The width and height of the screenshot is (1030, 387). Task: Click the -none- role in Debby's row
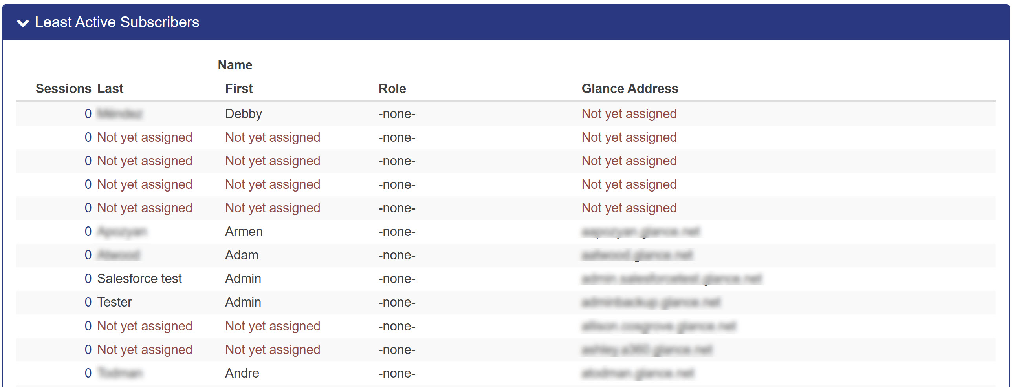pyautogui.click(x=397, y=114)
